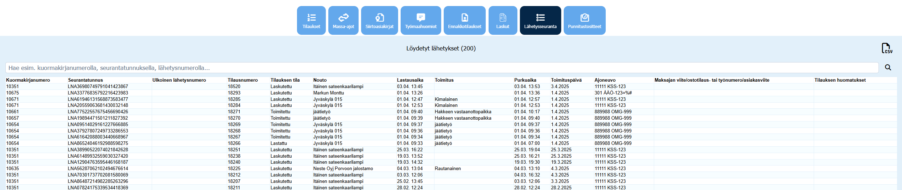Go to Siirtoasiakirjat documents
This screenshot has width=902, height=190.
click(379, 21)
